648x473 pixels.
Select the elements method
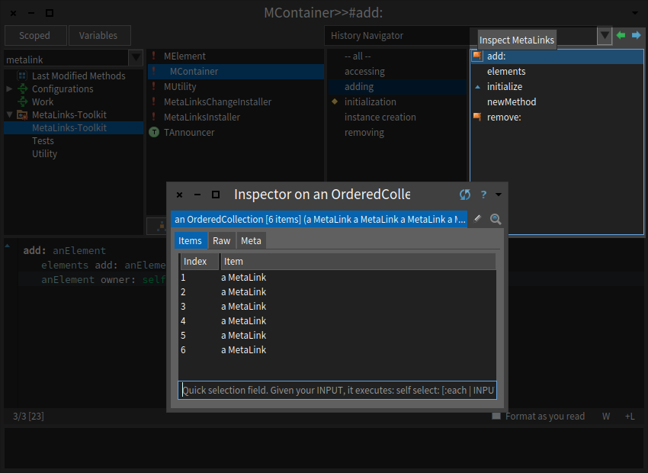tap(557, 71)
